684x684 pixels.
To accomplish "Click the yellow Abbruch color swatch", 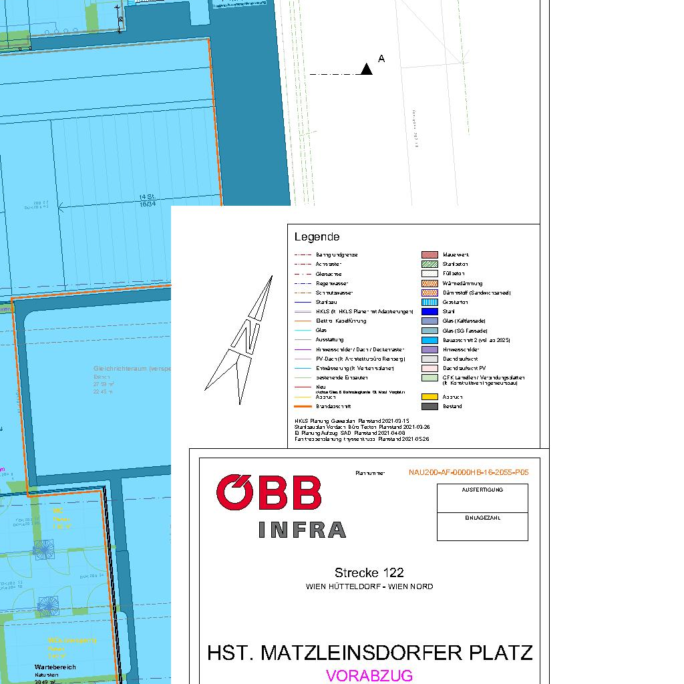I will (x=430, y=397).
